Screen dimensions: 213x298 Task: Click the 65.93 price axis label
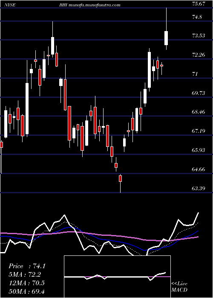coord(199,150)
